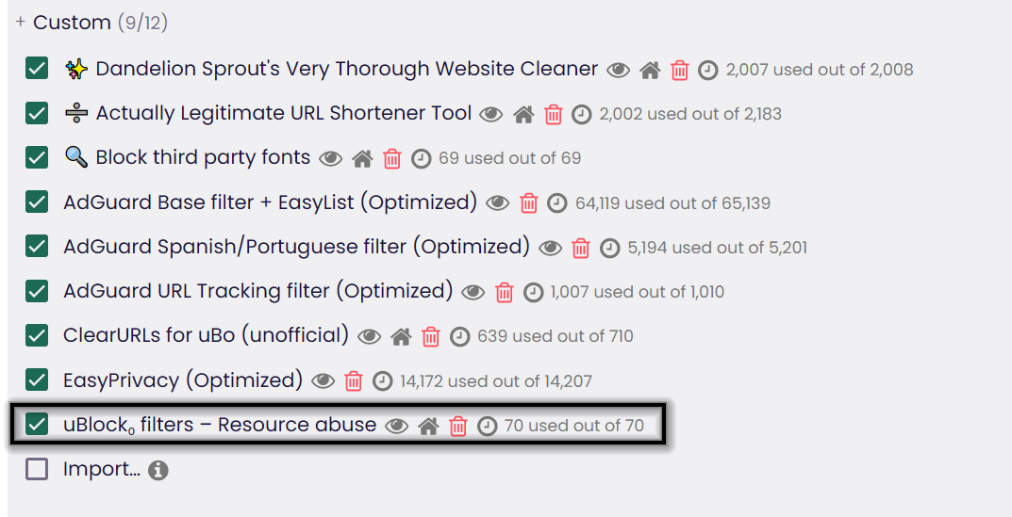Open ClearURLs for uBo home page
1012x517 pixels.
click(x=401, y=336)
